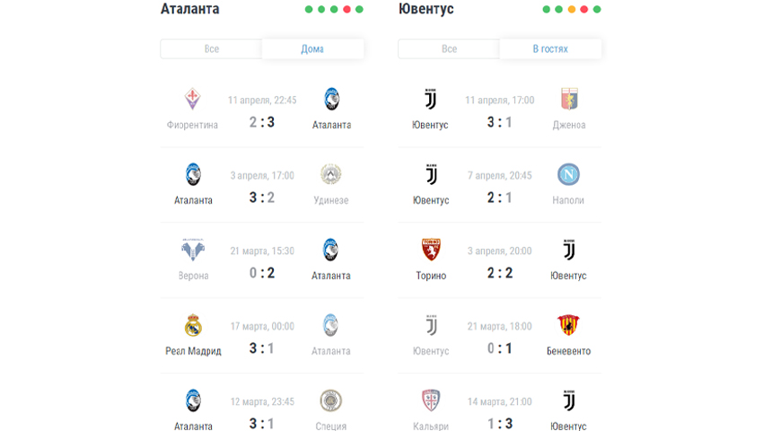772x431 pixels.
Task: Click the Udinese club logo
Action: pos(331,174)
